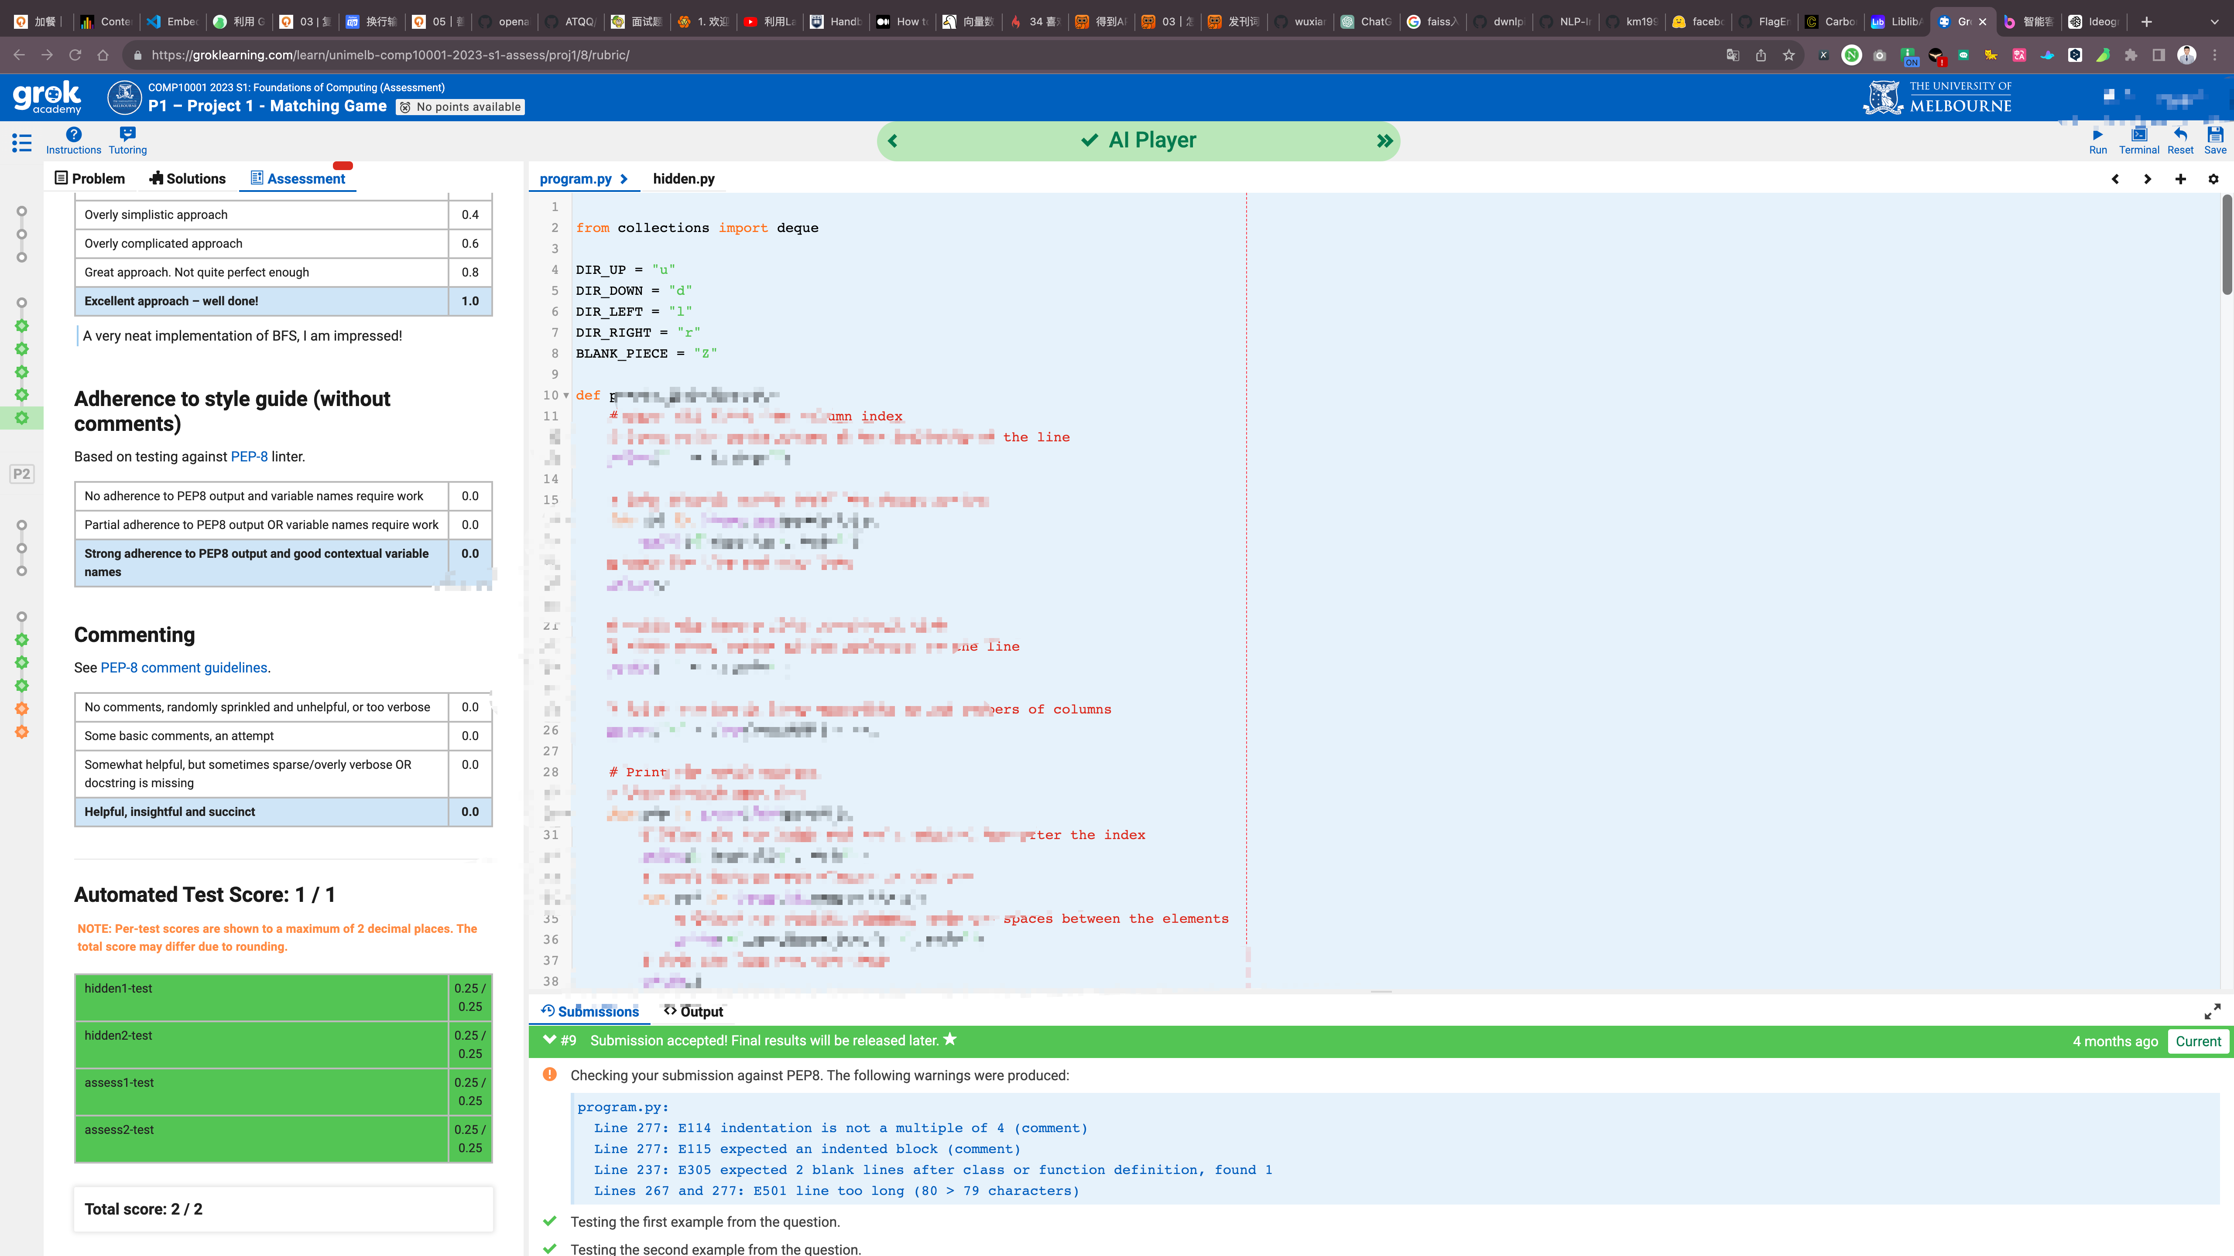Click the grok academy logo
2234x1256 pixels.
47,97
